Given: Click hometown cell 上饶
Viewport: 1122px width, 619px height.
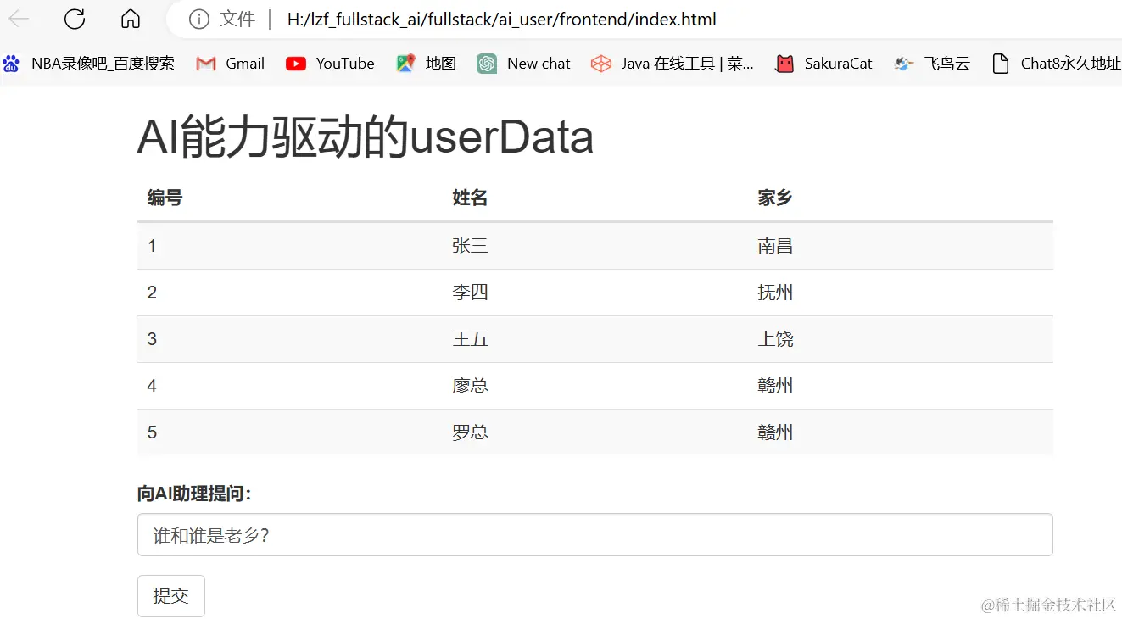Looking at the screenshot, I should coord(775,339).
